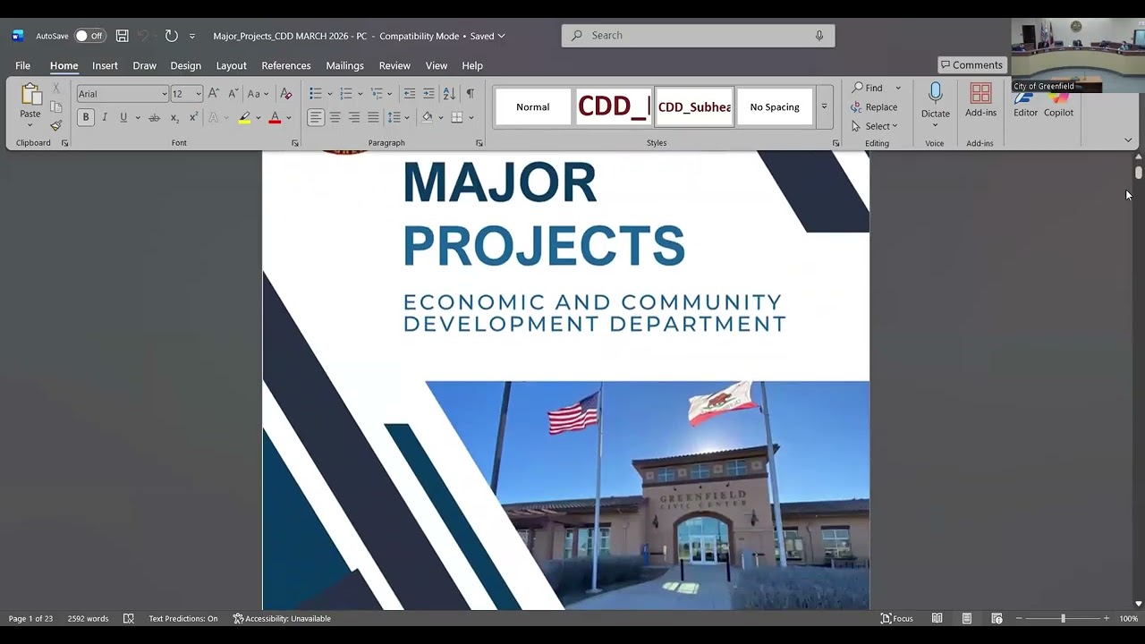Apply the Normal style
Viewport: 1145px width, 644px height.
532,106
